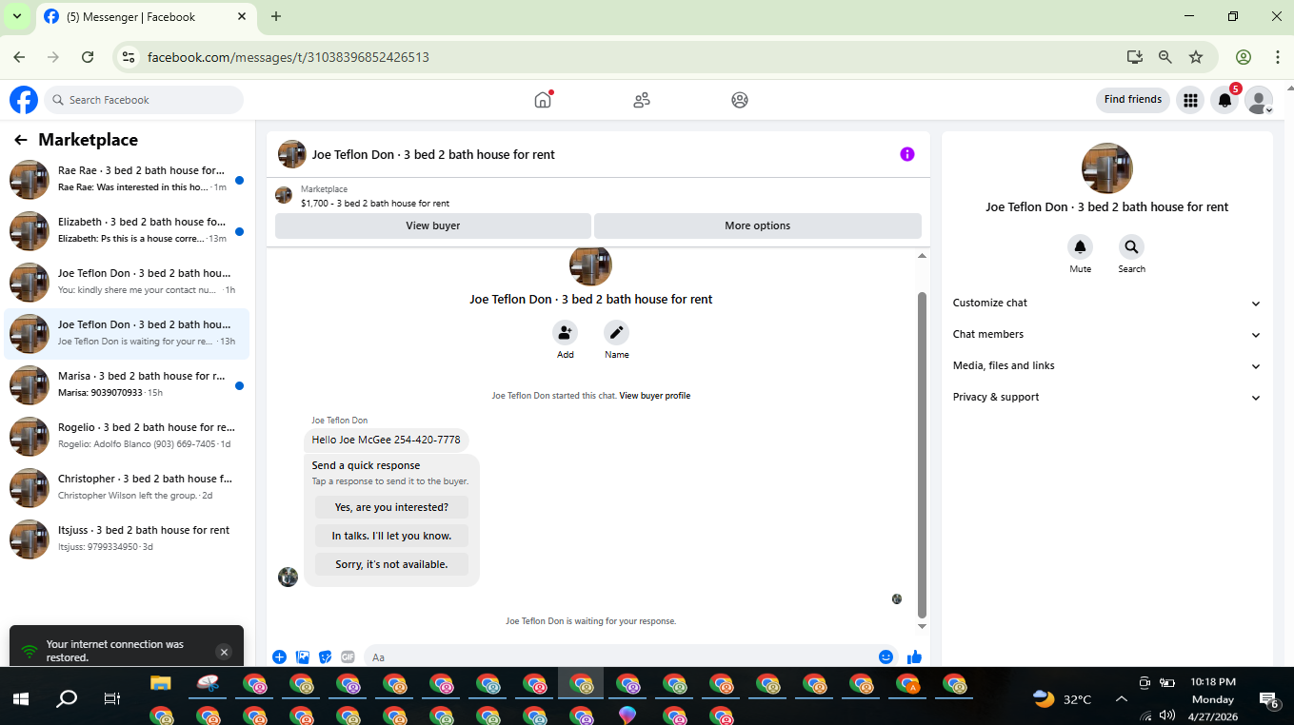The width and height of the screenshot is (1294, 725).
Task: Click the weather 32°C taskbar widget
Action: click(1062, 699)
